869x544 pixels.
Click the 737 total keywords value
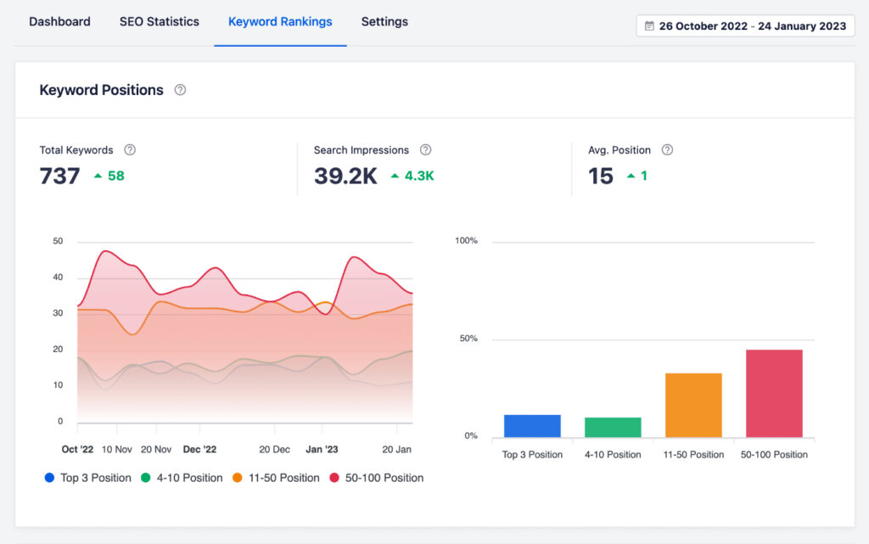[60, 177]
